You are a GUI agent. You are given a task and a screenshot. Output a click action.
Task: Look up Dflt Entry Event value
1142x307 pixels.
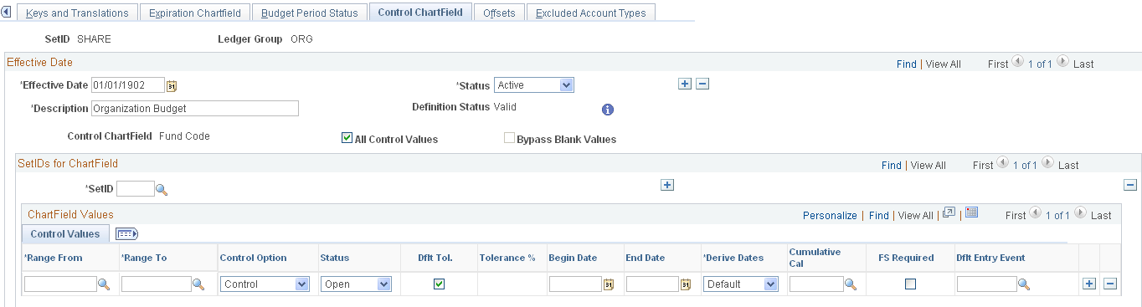click(1023, 284)
